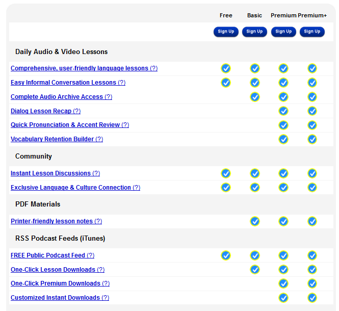This screenshot has height=311, width=339.
Task: Click the Sign Up button under Basic
Action: 254,32
